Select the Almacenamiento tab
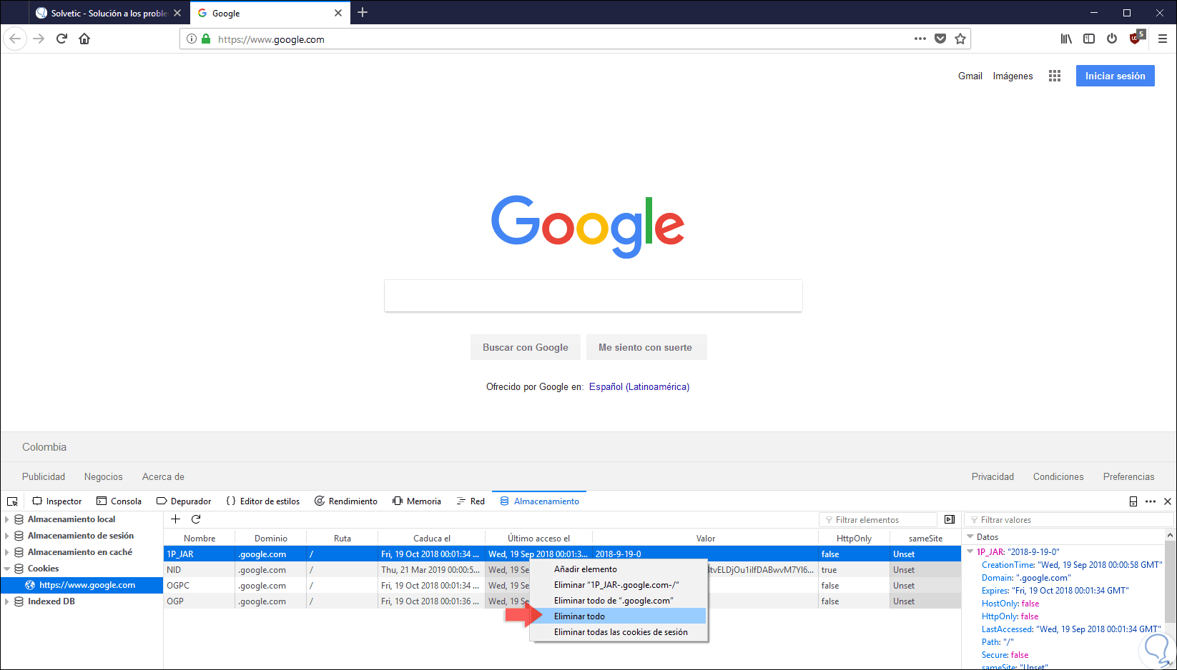 [x=540, y=501]
